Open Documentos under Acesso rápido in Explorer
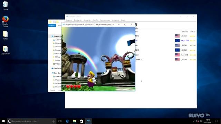Image resolution: width=221 pixels, height=124 pixels. tap(57, 46)
